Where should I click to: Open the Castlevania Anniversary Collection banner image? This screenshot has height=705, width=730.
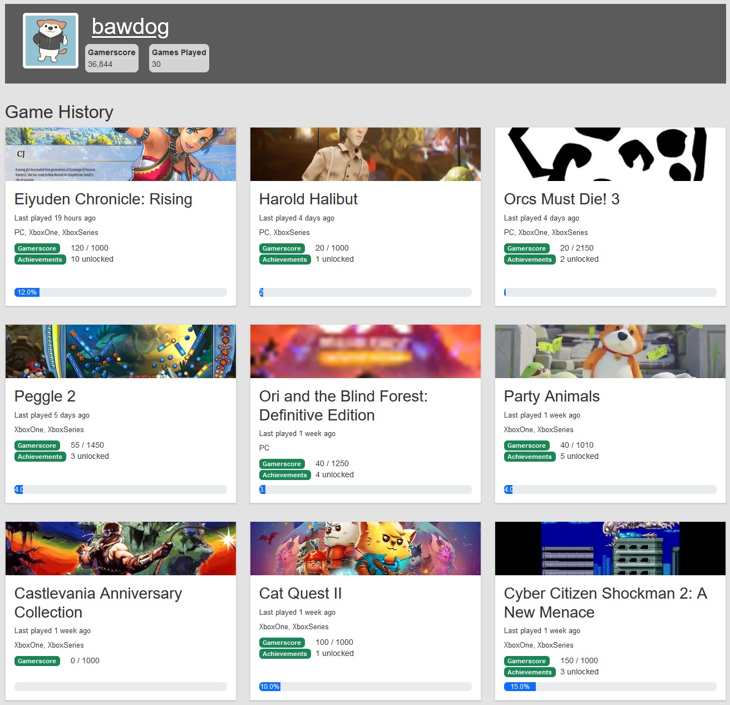121,549
